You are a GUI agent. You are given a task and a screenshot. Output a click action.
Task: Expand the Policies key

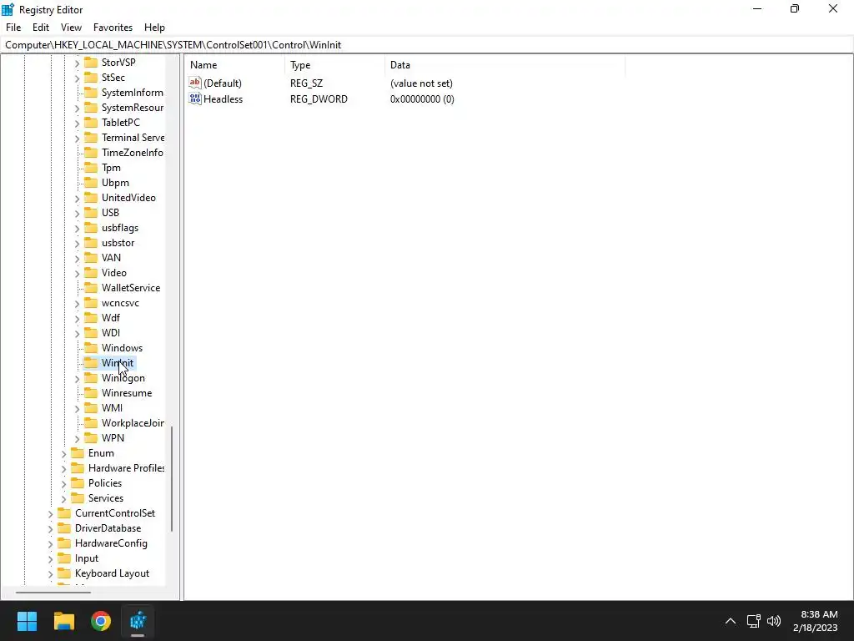[63, 483]
